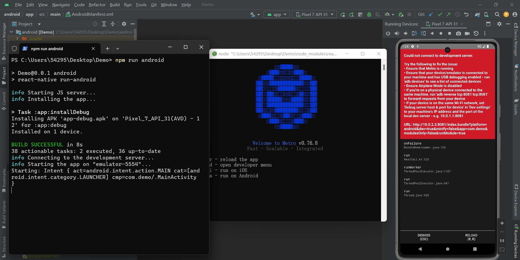Click the emulator power button icon
Viewport: 520px width, 260px height.
coord(388,33)
